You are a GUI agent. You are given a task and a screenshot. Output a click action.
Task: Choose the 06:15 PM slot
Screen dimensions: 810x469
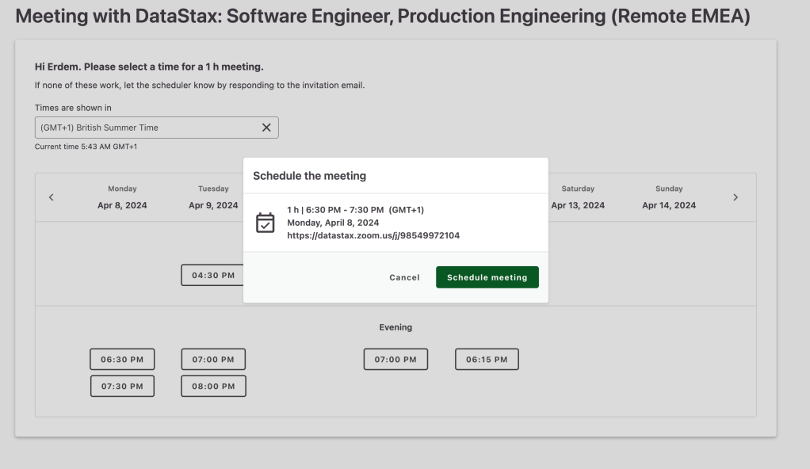click(x=487, y=360)
